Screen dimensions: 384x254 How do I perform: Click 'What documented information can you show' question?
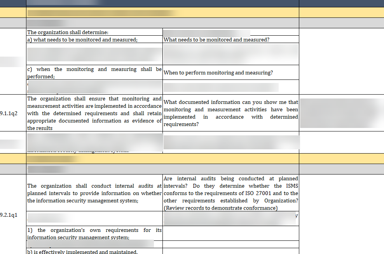coord(230,113)
